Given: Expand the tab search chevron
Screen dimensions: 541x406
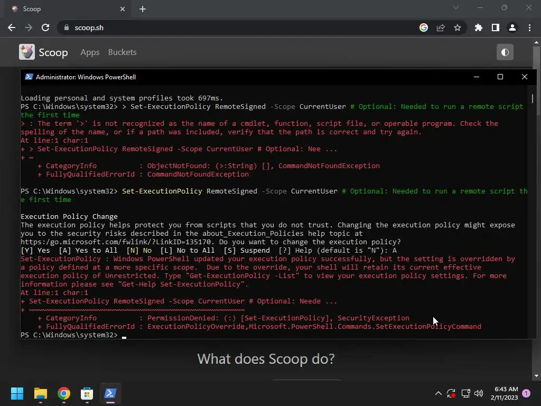Looking at the screenshot, I should click(x=456, y=7).
